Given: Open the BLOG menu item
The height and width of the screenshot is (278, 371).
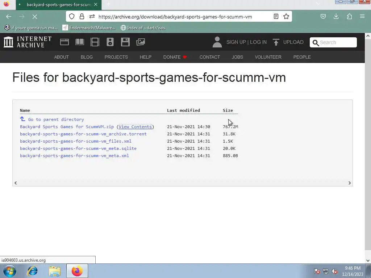Looking at the screenshot, I should (x=87, y=57).
